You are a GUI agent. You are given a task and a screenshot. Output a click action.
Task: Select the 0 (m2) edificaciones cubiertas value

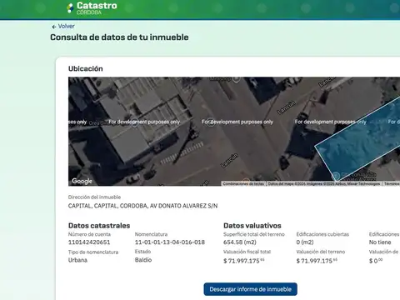305,242
